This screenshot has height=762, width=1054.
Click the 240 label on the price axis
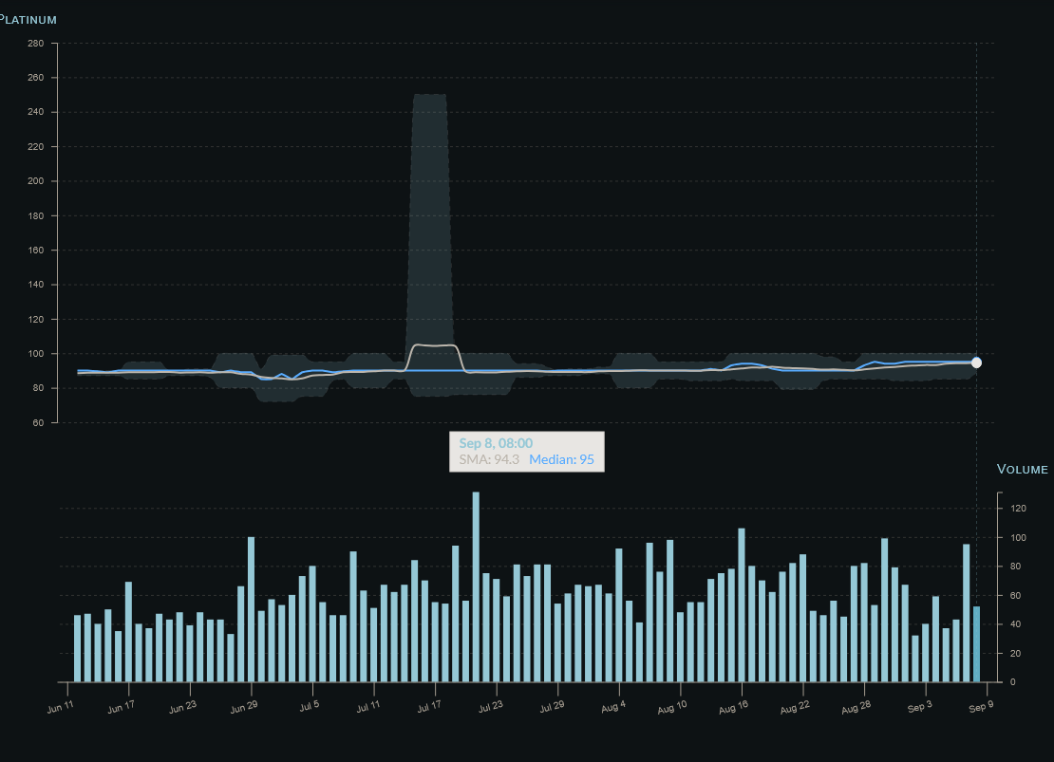click(x=36, y=112)
